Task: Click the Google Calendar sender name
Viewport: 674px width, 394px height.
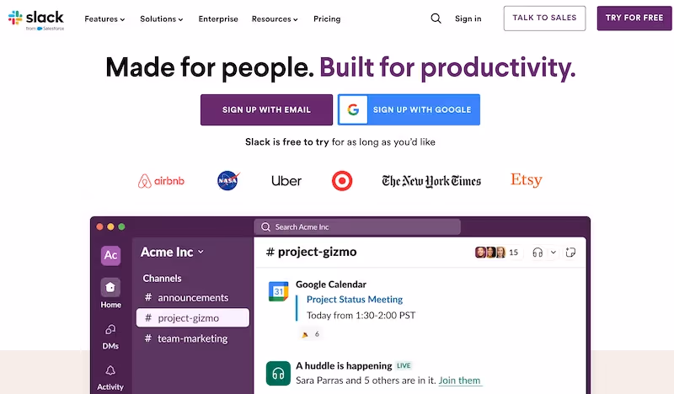Action: [331, 285]
